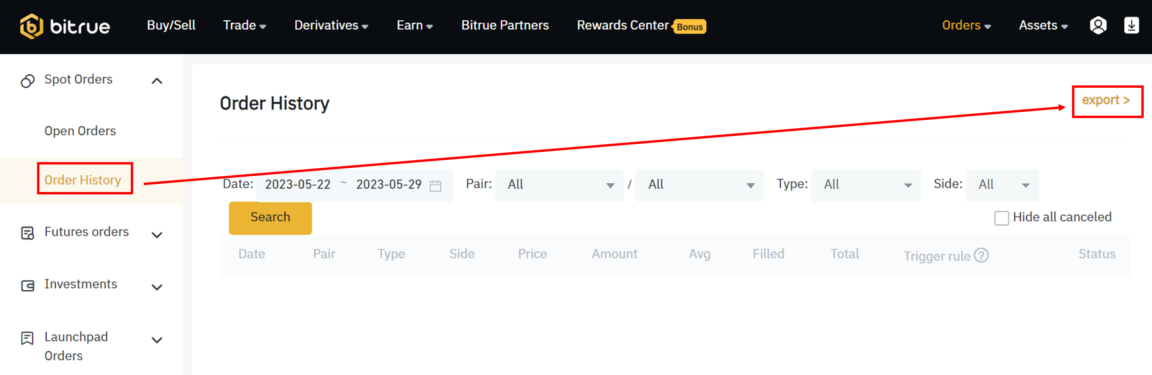Viewport: 1152px width, 375px height.
Task: Expand the Futures orders section
Action: click(156, 235)
